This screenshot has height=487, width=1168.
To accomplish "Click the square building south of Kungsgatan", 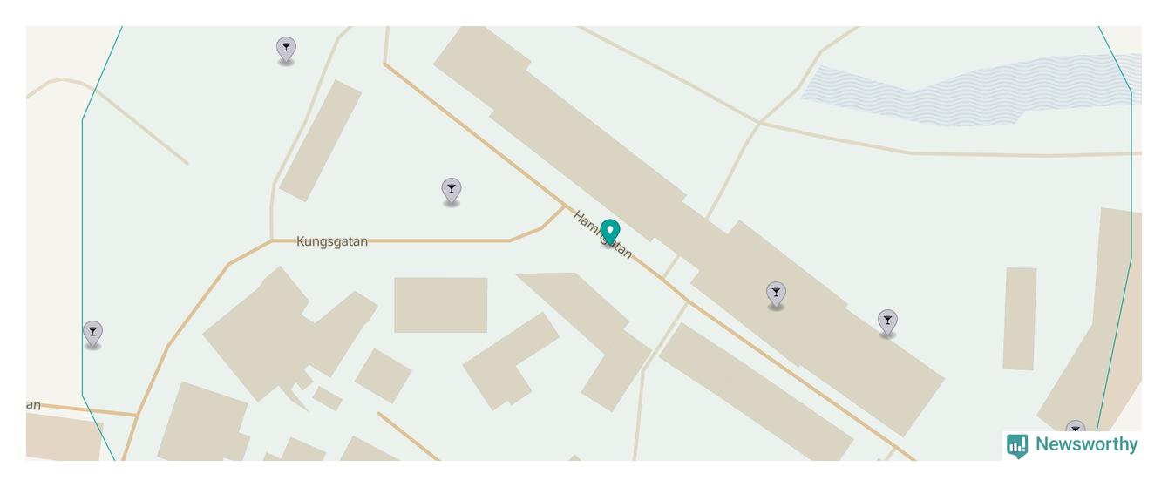I will [x=441, y=305].
